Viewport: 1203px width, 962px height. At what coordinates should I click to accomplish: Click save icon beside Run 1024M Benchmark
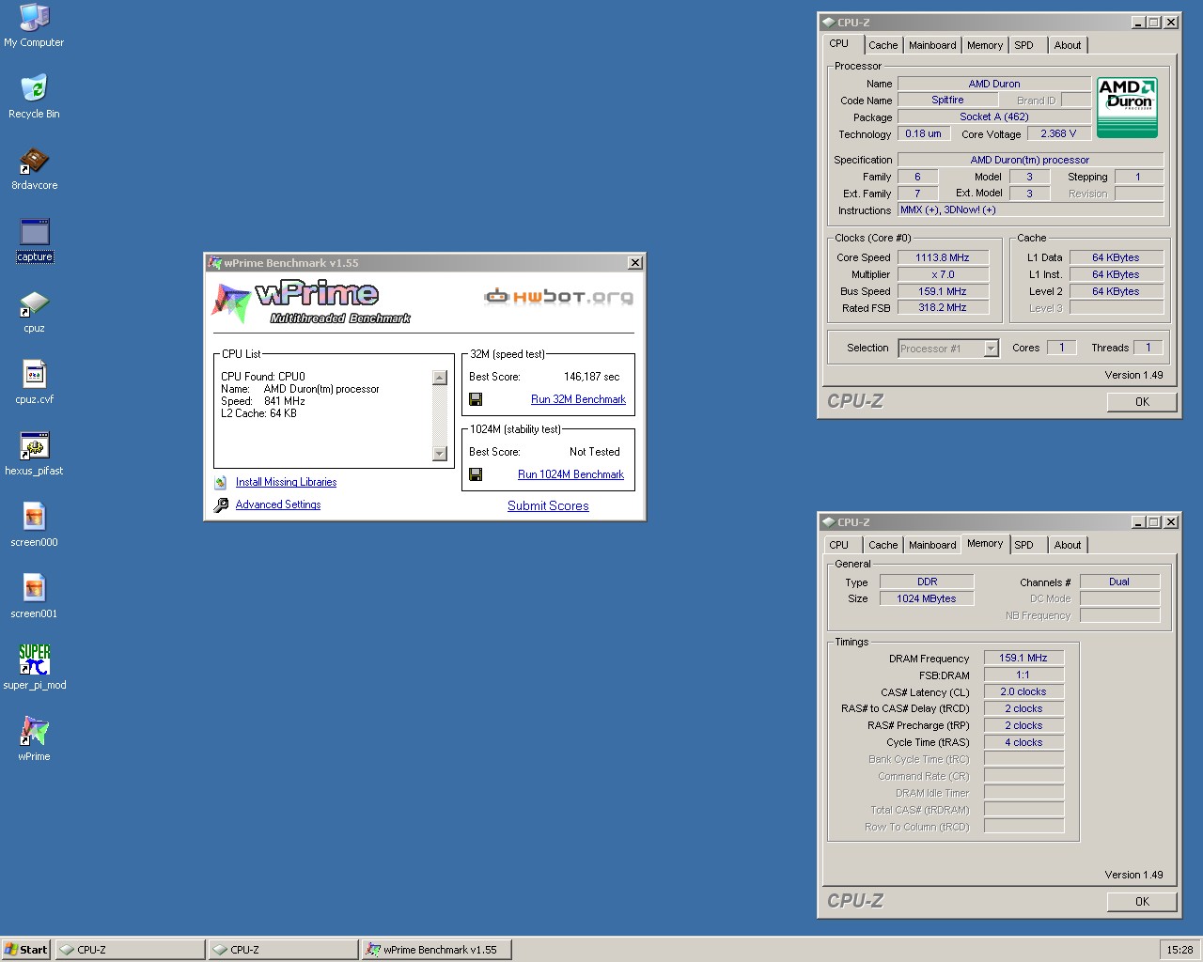click(x=476, y=474)
